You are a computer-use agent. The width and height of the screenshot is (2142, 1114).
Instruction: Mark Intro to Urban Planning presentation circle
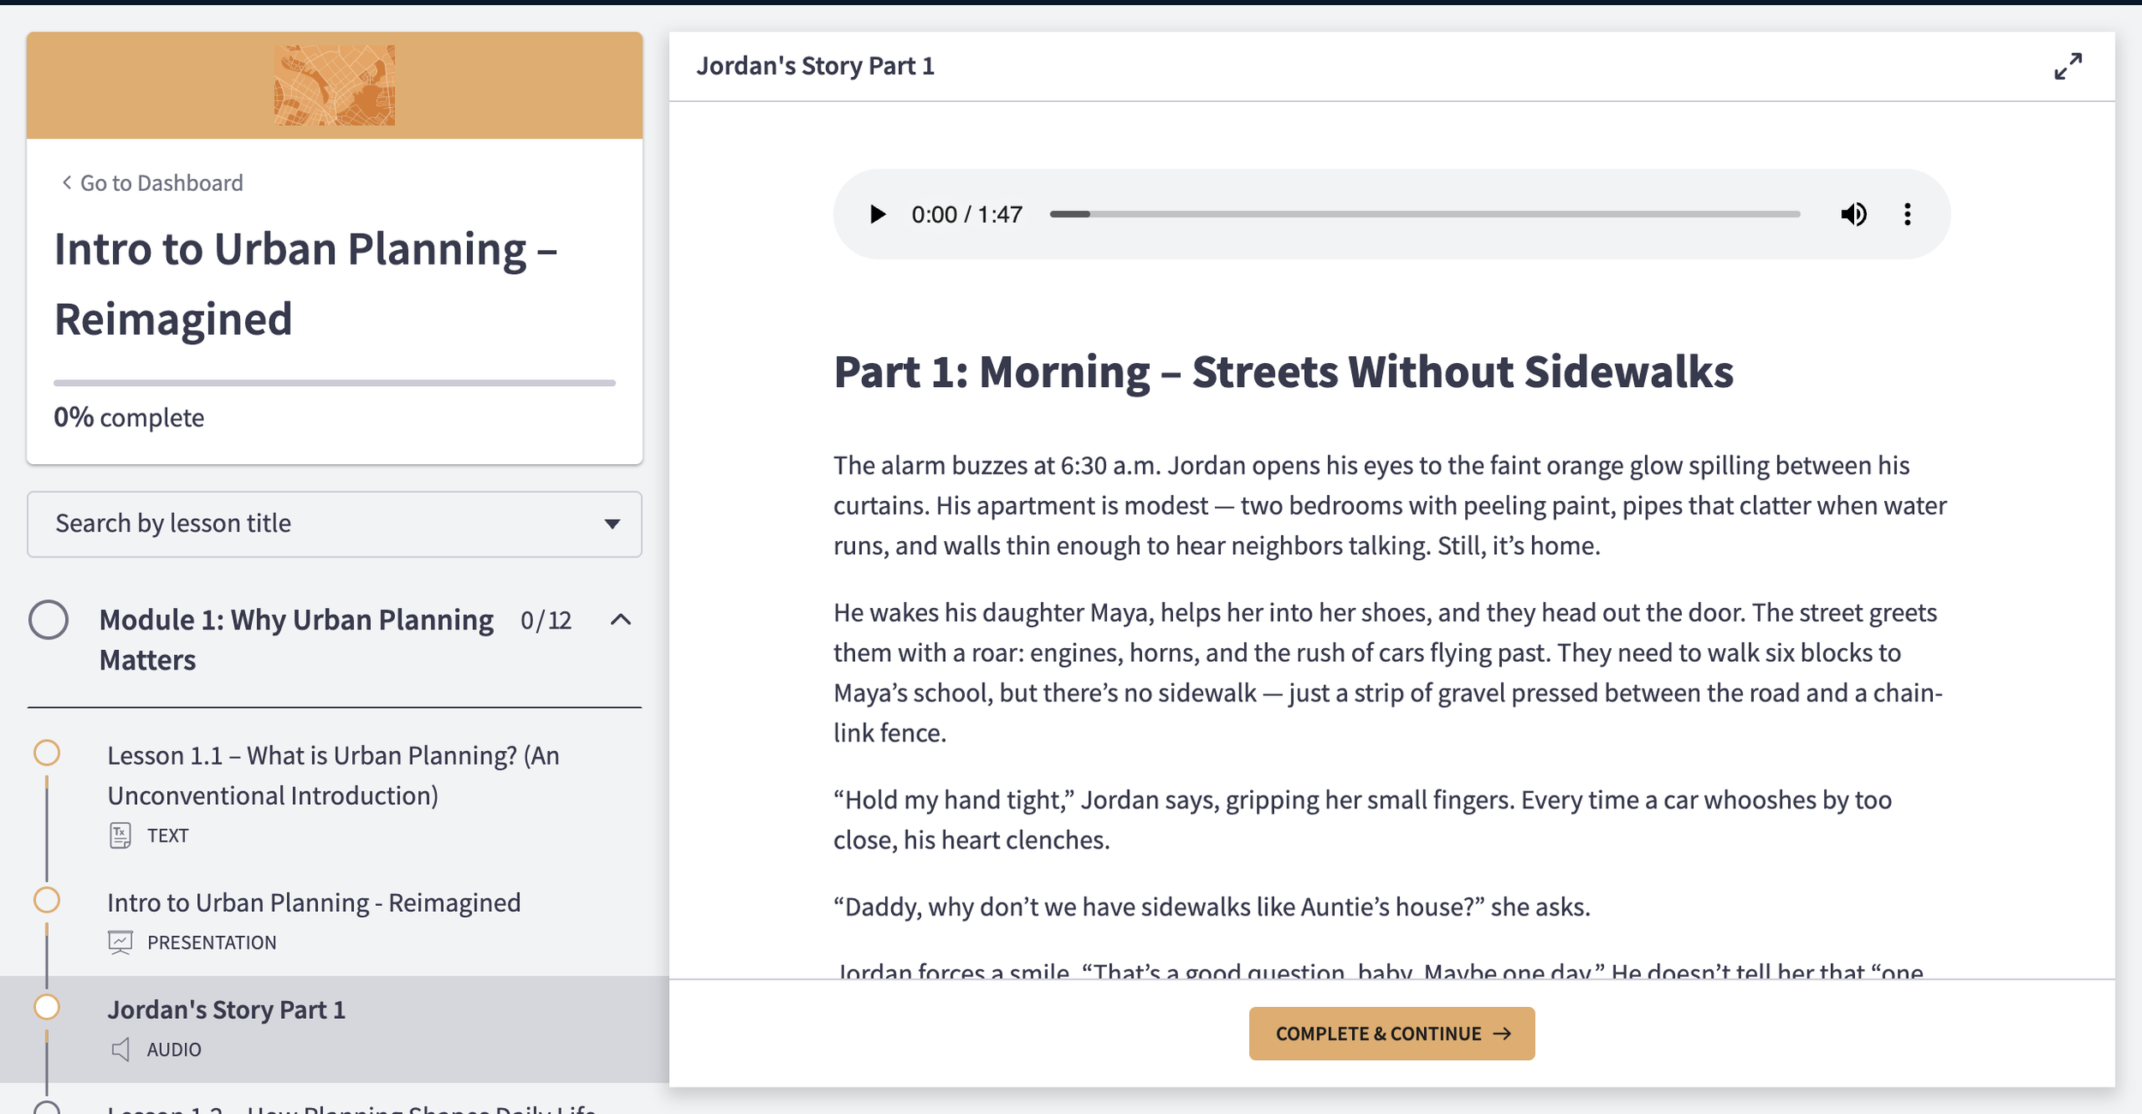[47, 901]
